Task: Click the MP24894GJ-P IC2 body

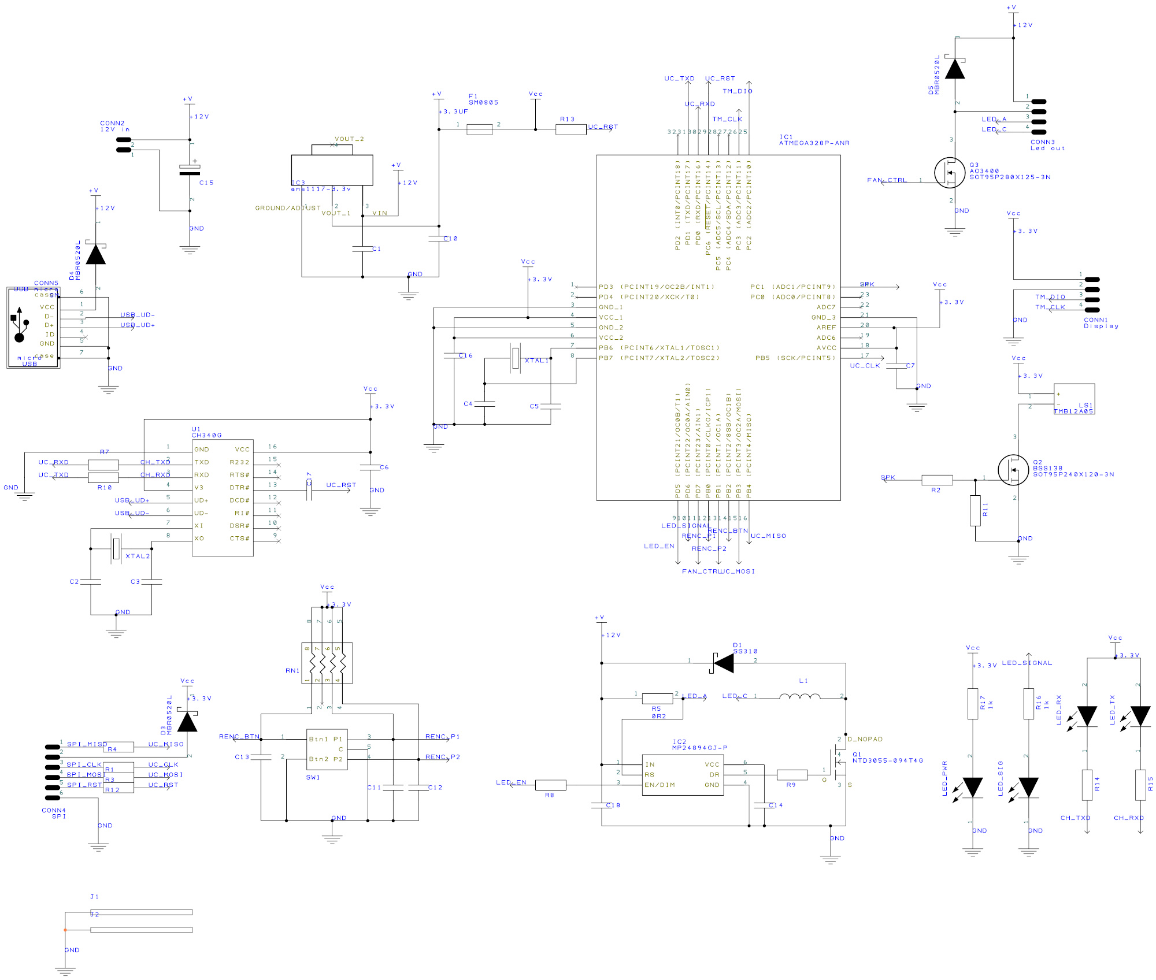Action: (683, 775)
